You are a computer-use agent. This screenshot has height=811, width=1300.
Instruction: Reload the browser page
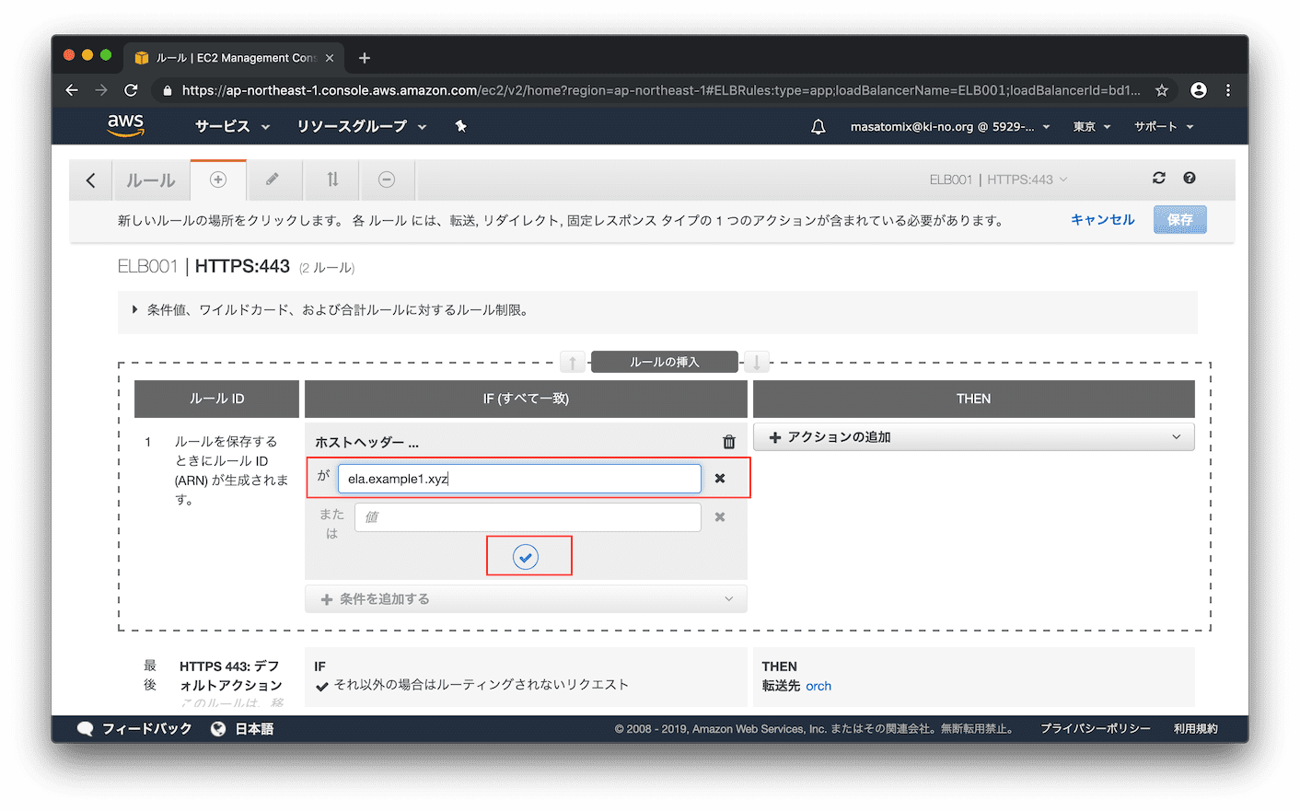pos(131,90)
